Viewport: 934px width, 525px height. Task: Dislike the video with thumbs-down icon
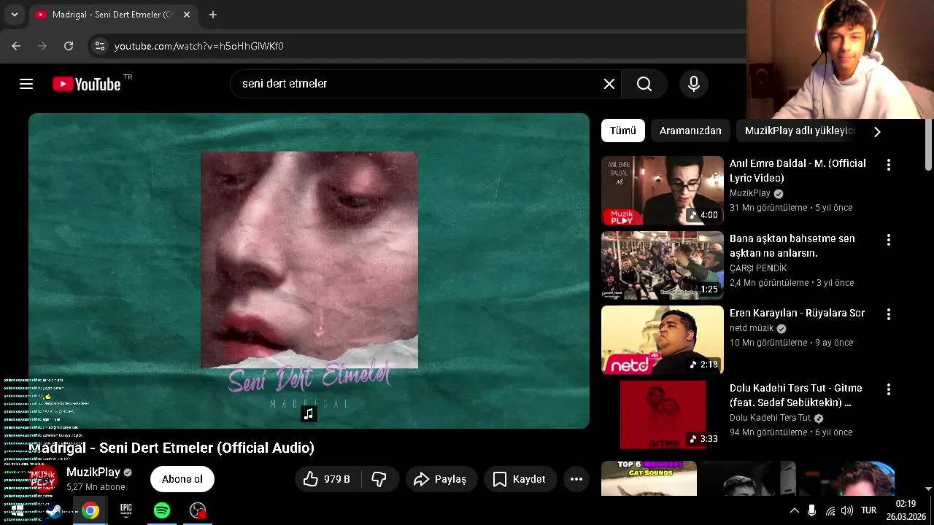point(379,479)
